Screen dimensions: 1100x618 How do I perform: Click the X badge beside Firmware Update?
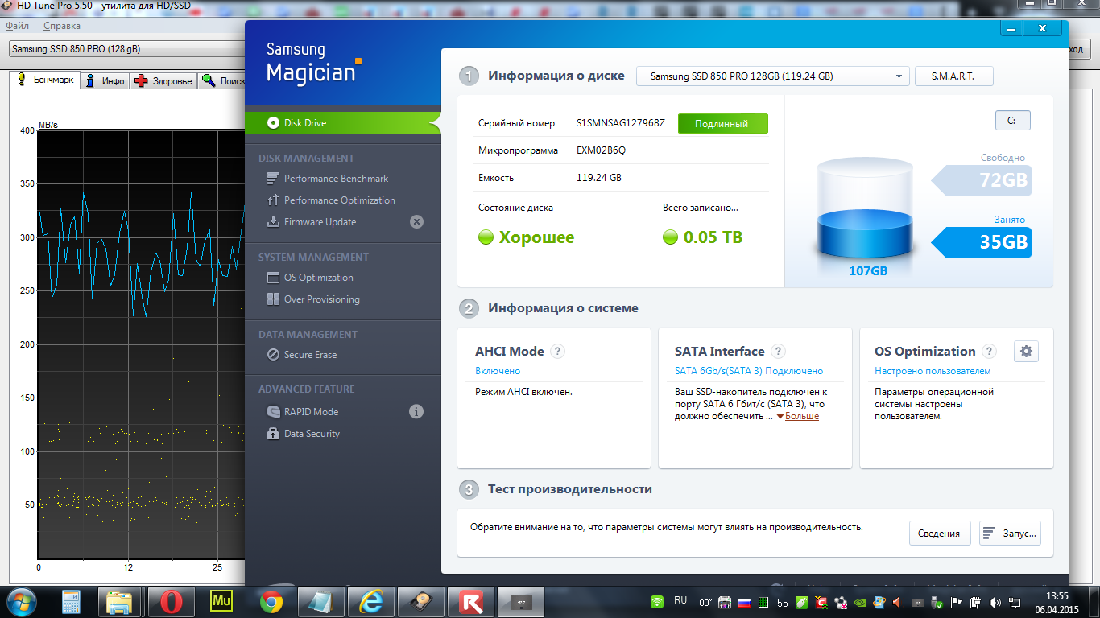416,222
